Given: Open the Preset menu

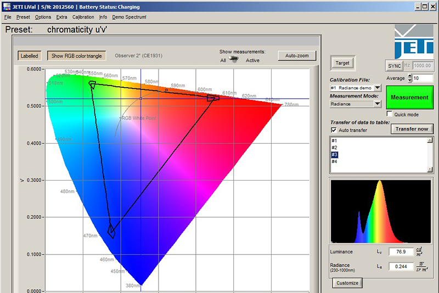Looking at the screenshot, I should 23,17.
